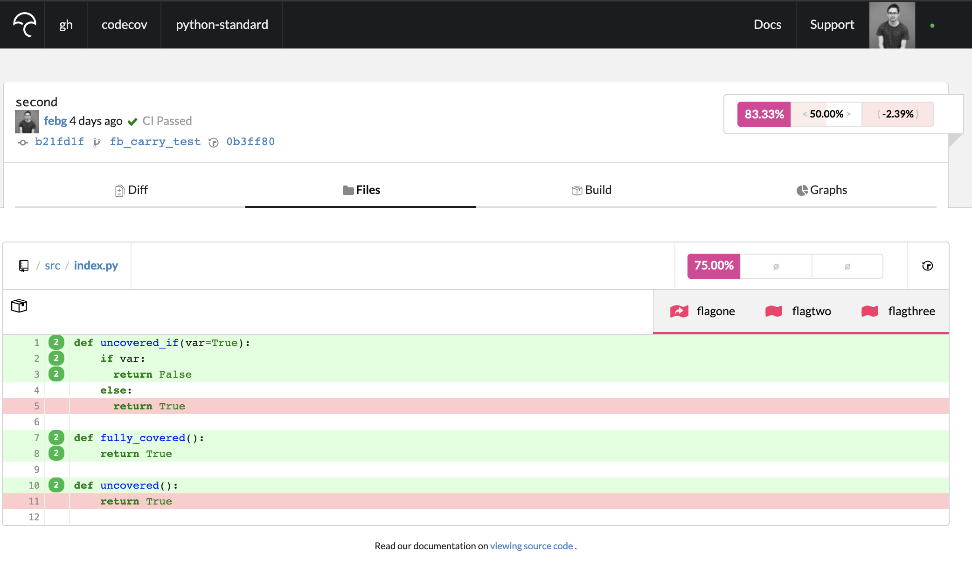The height and width of the screenshot is (567, 972).
Task: Open the viewing source code documentation link
Action: click(x=531, y=546)
